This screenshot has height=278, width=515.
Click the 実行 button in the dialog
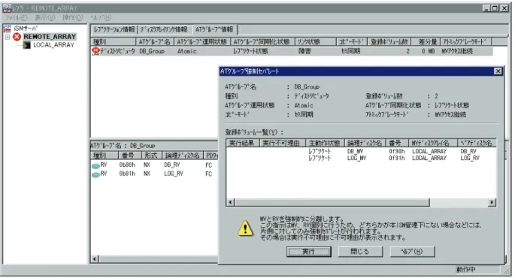(309, 252)
